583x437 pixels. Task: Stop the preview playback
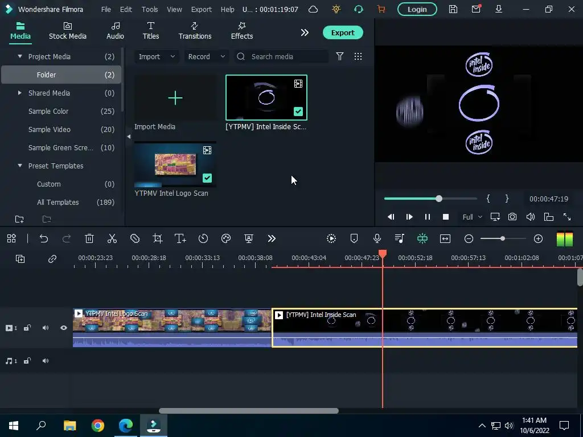(x=445, y=217)
